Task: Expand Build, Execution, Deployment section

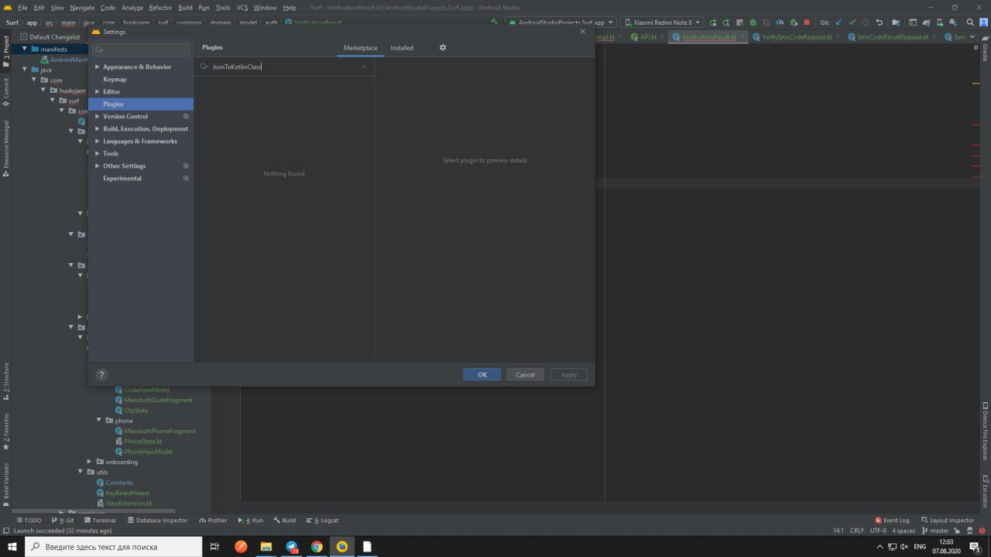Action: pyautogui.click(x=98, y=129)
